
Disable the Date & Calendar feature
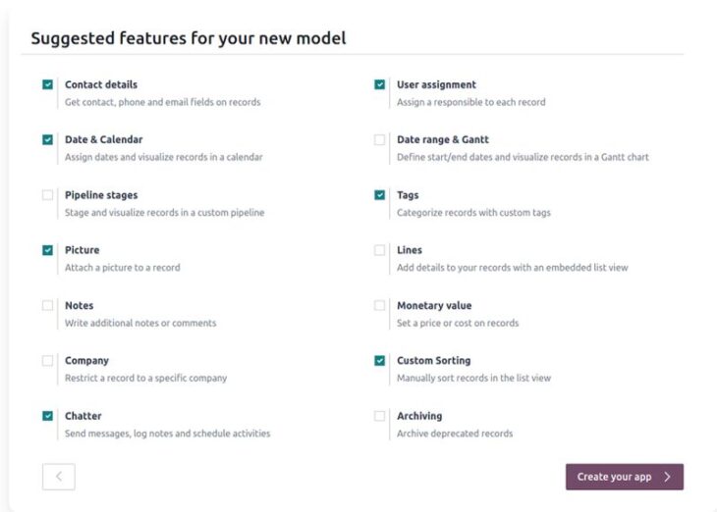(48, 140)
